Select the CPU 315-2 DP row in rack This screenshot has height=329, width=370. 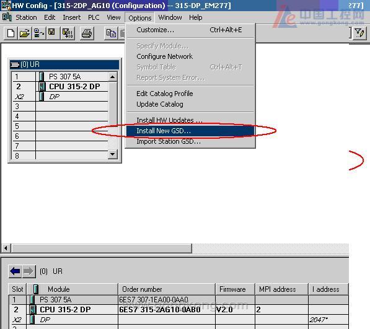pyautogui.click(x=60, y=87)
